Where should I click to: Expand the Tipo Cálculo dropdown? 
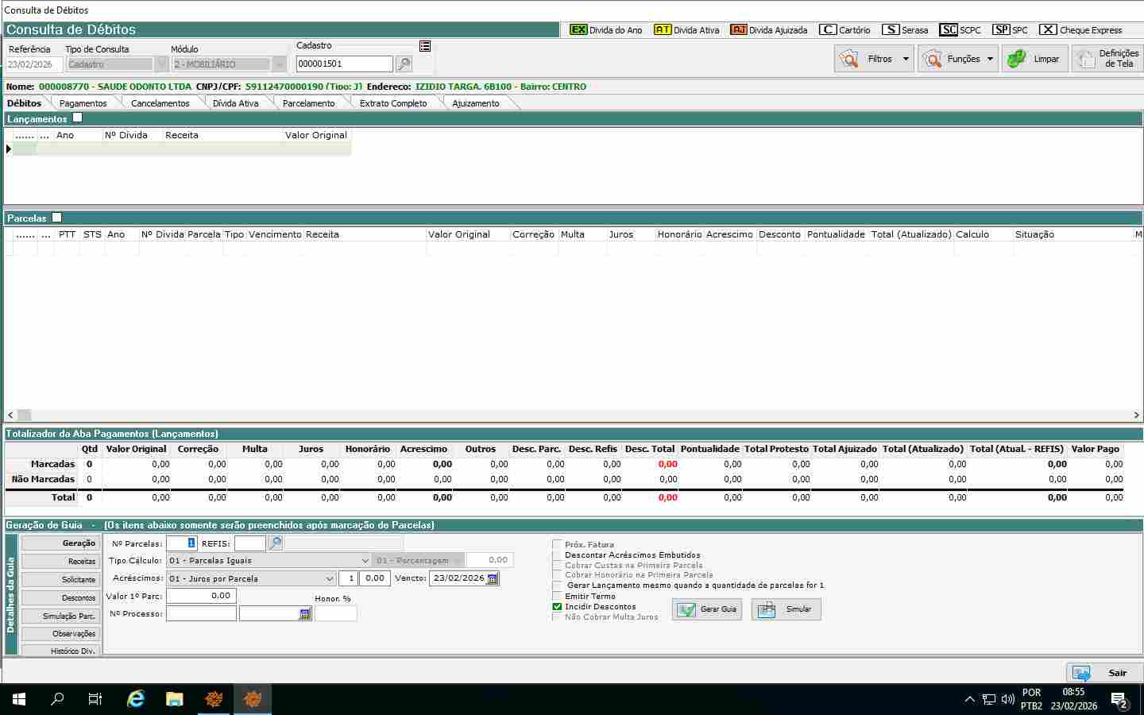[365, 561]
